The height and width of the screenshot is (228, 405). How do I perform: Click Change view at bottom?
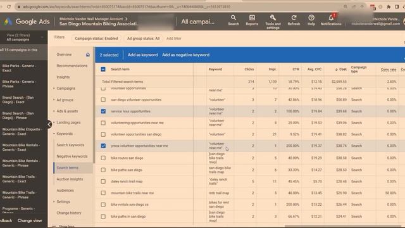click(x=30, y=220)
